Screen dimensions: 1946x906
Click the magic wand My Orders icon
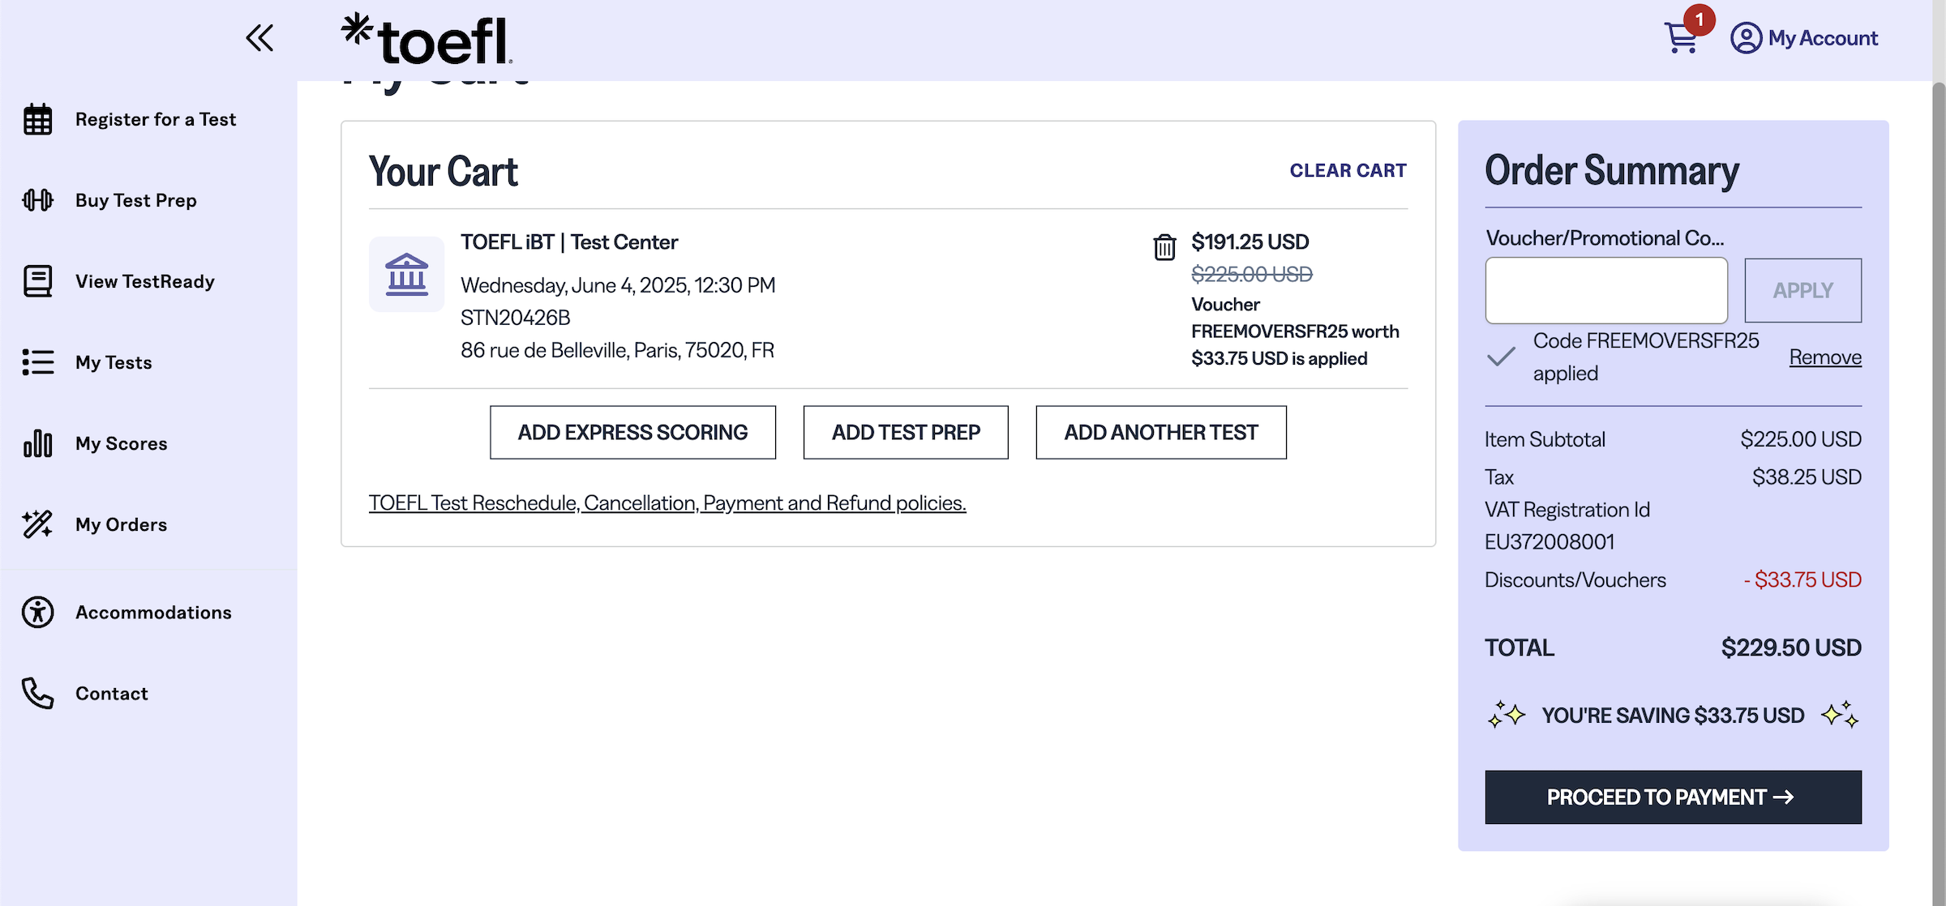coord(37,524)
